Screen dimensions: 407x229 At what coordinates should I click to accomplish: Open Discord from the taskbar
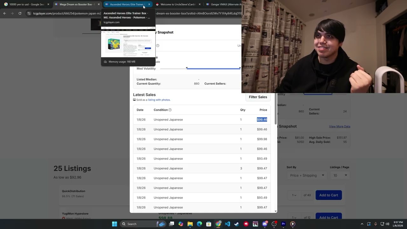tap(265, 224)
